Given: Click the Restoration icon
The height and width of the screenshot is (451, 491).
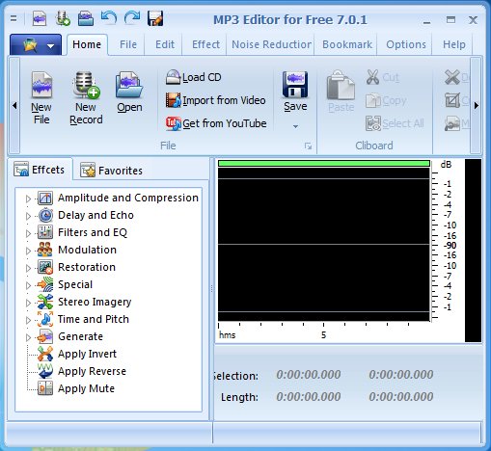Looking at the screenshot, I should click(x=45, y=267).
